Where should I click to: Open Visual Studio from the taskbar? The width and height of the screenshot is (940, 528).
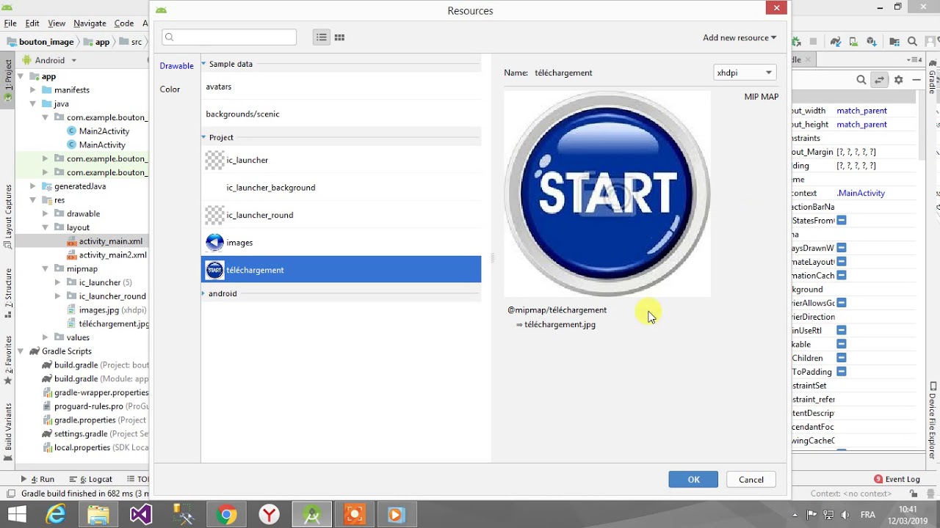(141, 515)
